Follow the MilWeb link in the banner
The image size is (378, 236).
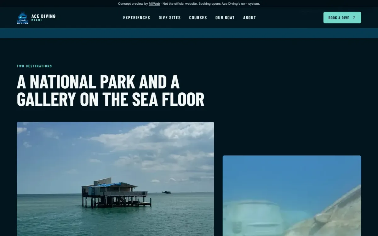pyautogui.click(x=154, y=4)
